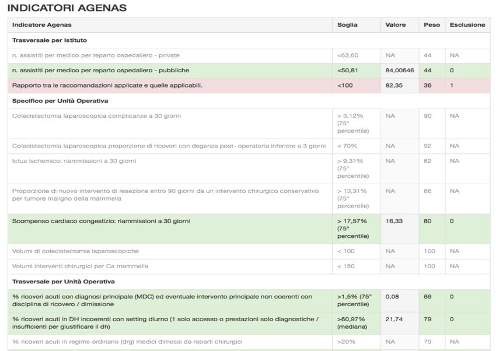Click the weight value '92'
This screenshot has width=496, height=351.
pyautogui.click(x=427, y=146)
